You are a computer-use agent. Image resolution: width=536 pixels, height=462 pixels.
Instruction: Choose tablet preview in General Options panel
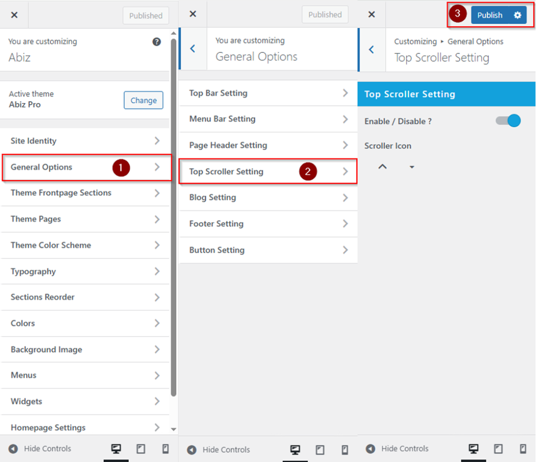(320, 449)
